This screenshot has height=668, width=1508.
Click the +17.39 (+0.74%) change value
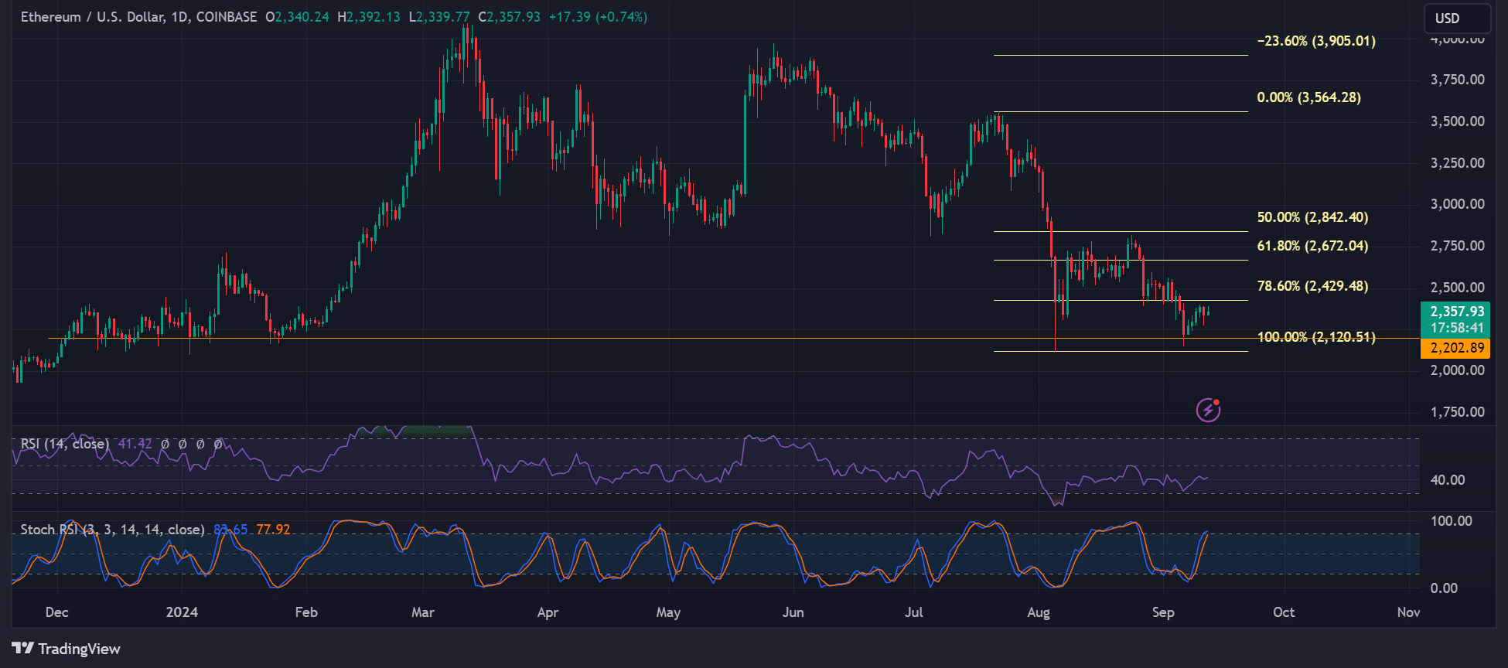(598, 17)
